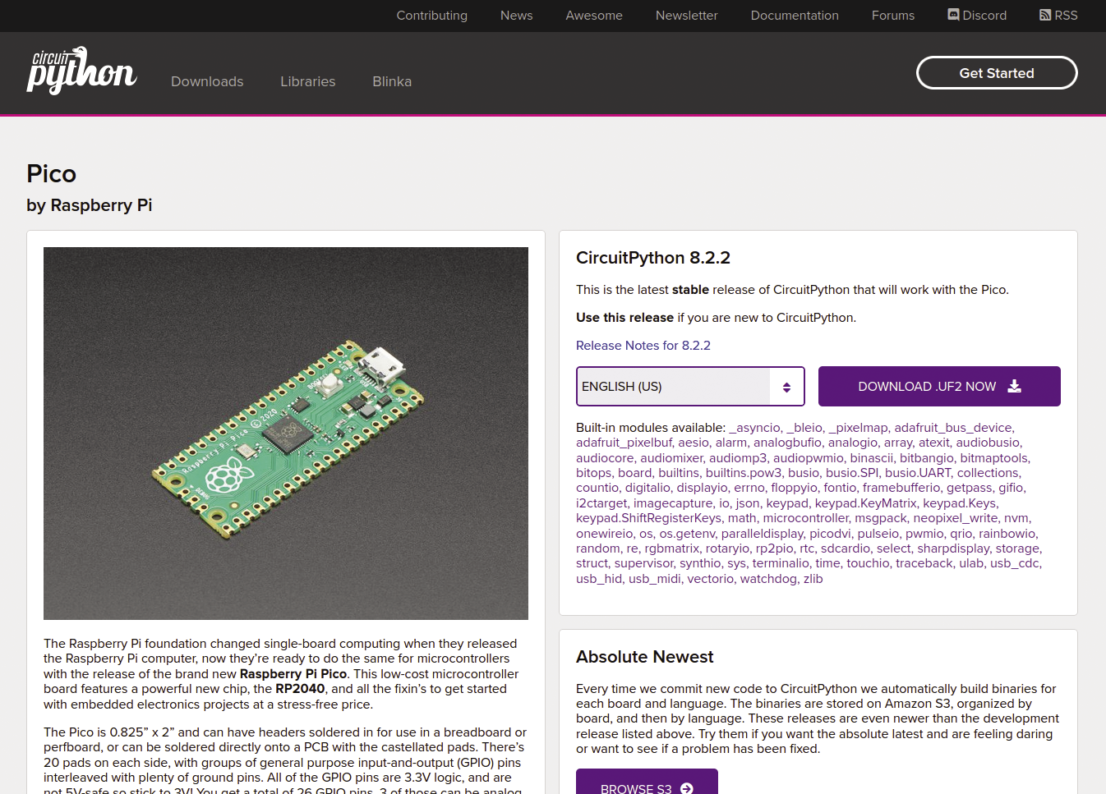Expand the English (US) language dropdown
Viewport: 1106px width, 794px height.
click(x=690, y=386)
